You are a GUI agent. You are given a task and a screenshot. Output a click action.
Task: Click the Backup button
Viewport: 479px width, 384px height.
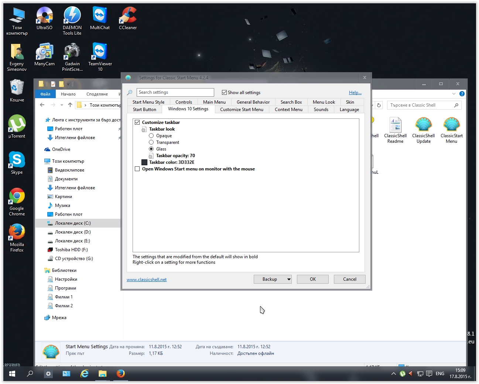click(x=270, y=279)
